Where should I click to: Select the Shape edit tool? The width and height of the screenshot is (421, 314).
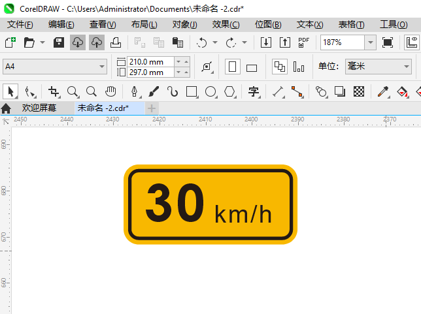[x=30, y=91]
